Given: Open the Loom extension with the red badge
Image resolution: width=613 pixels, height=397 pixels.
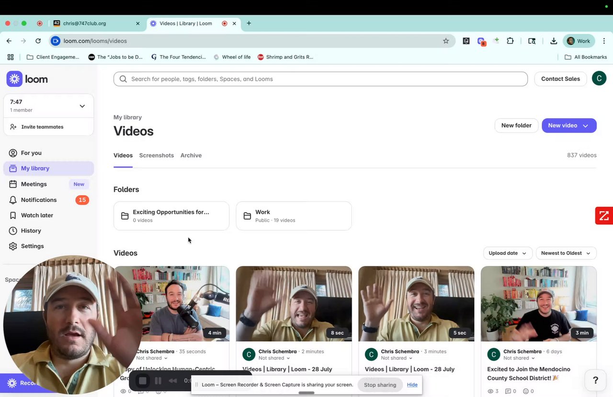Looking at the screenshot, I should [x=481, y=42].
